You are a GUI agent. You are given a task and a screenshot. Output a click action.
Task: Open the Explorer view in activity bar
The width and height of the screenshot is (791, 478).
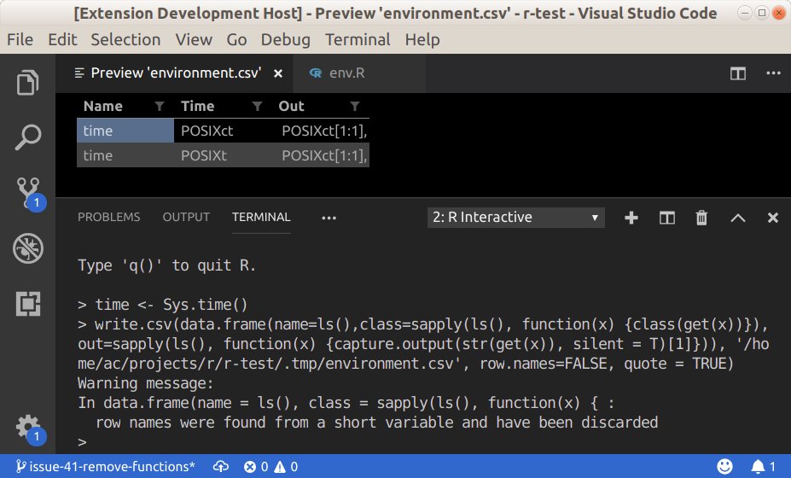tap(27, 82)
